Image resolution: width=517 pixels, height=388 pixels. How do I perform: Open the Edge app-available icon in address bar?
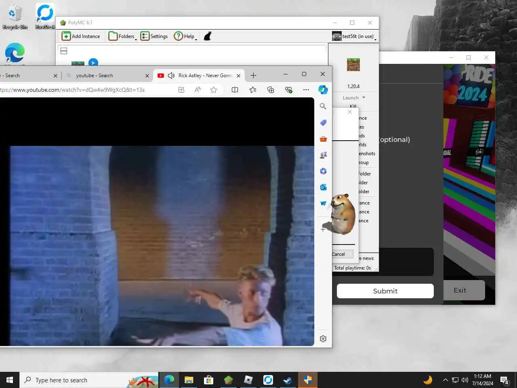pyautogui.click(x=181, y=90)
